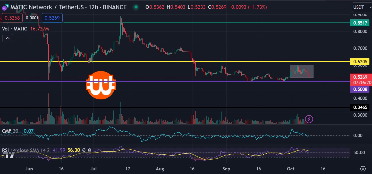Image resolution: width=372 pixels, height=174 pixels.
Task: Select the gray rectangle drawing on the chart
Action: (x=302, y=71)
